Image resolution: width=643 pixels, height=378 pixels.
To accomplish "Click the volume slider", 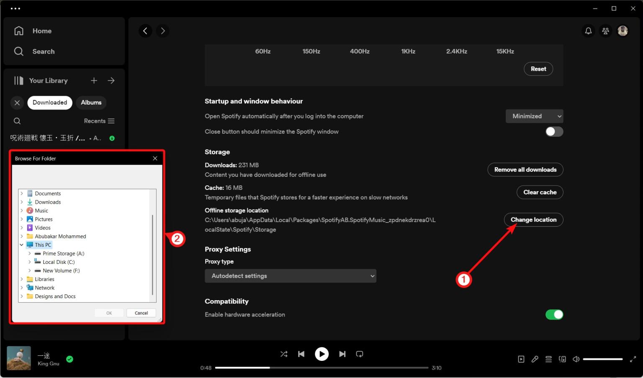I will 603,359.
